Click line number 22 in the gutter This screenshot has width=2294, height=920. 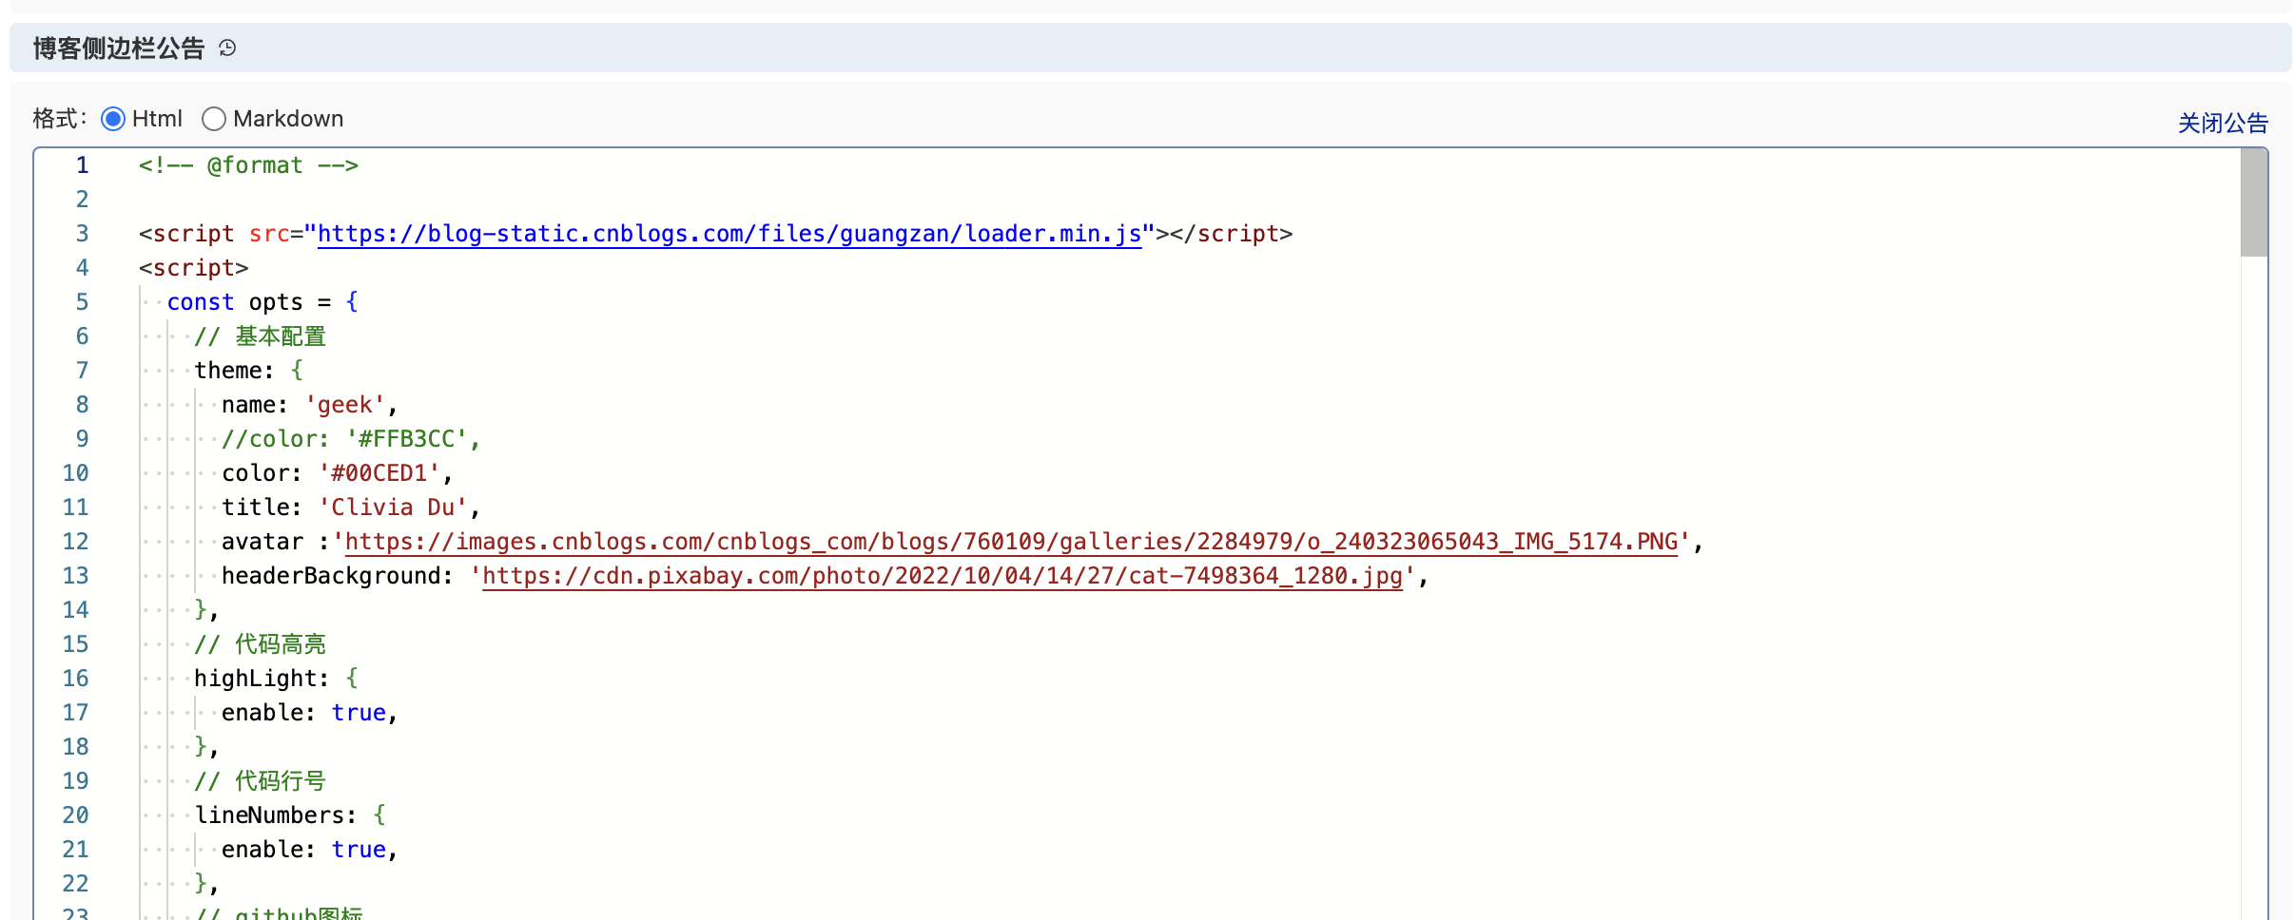(75, 884)
